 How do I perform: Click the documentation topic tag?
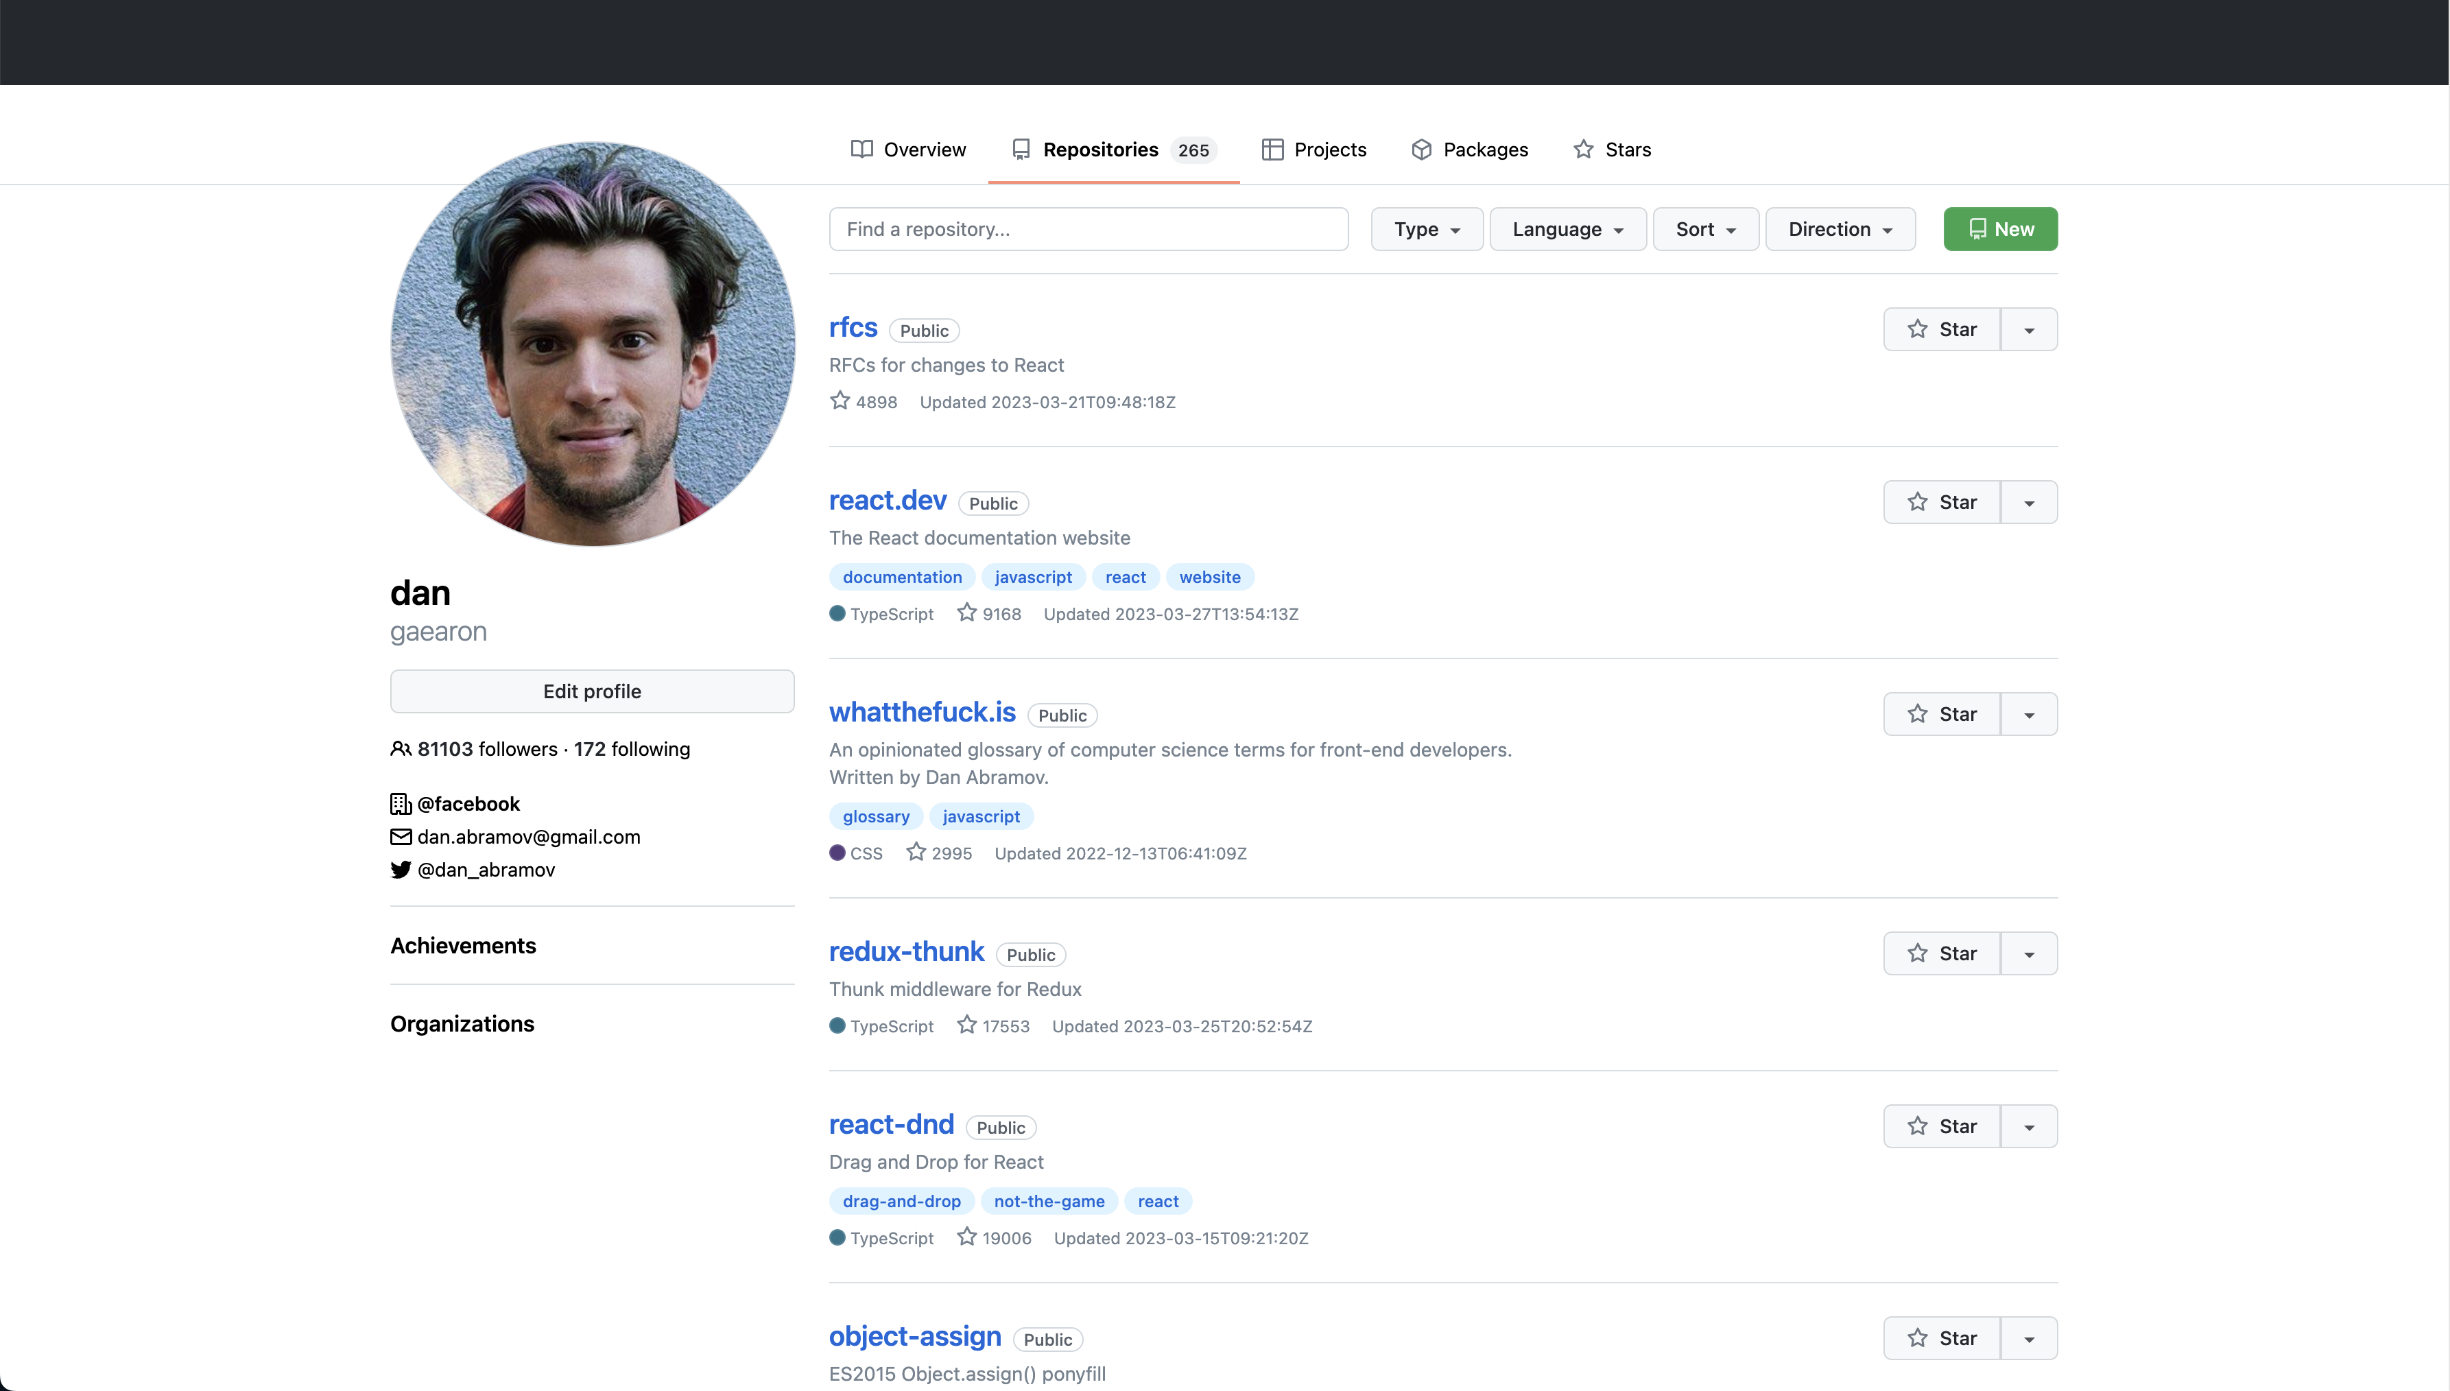click(x=902, y=577)
